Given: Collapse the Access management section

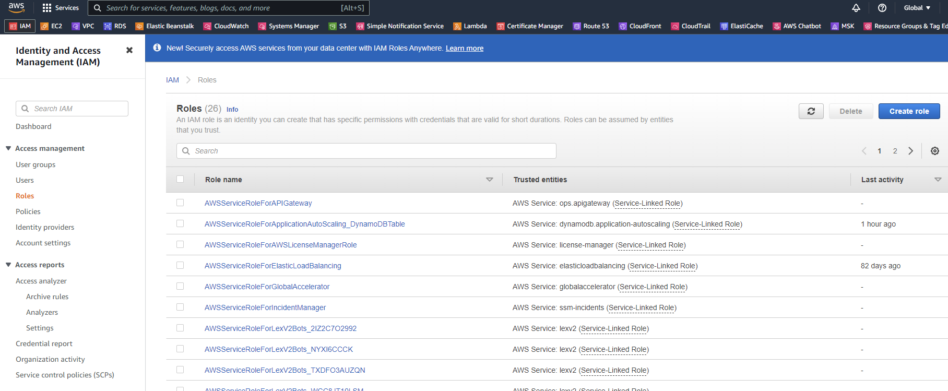Looking at the screenshot, I should (8, 148).
